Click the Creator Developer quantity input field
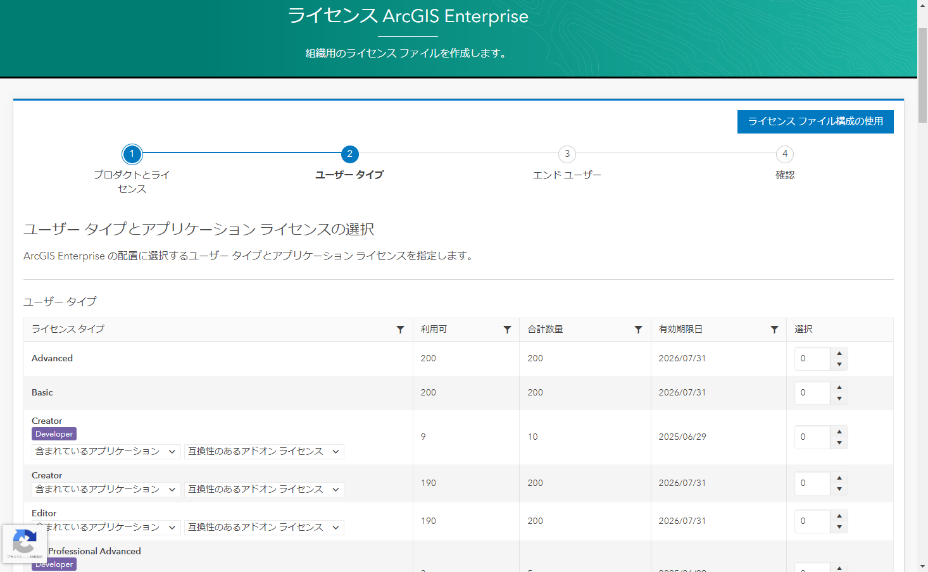This screenshot has width=928, height=572. tap(813, 437)
